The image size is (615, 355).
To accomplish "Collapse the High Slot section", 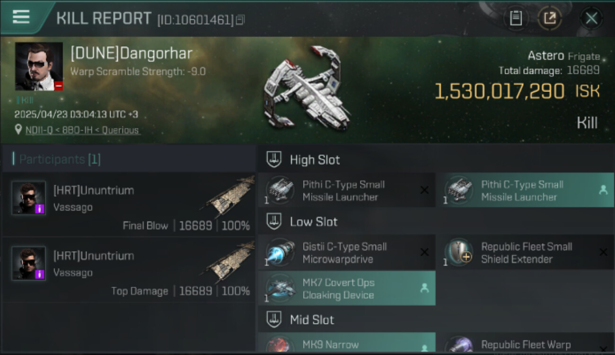I will click(x=274, y=160).
